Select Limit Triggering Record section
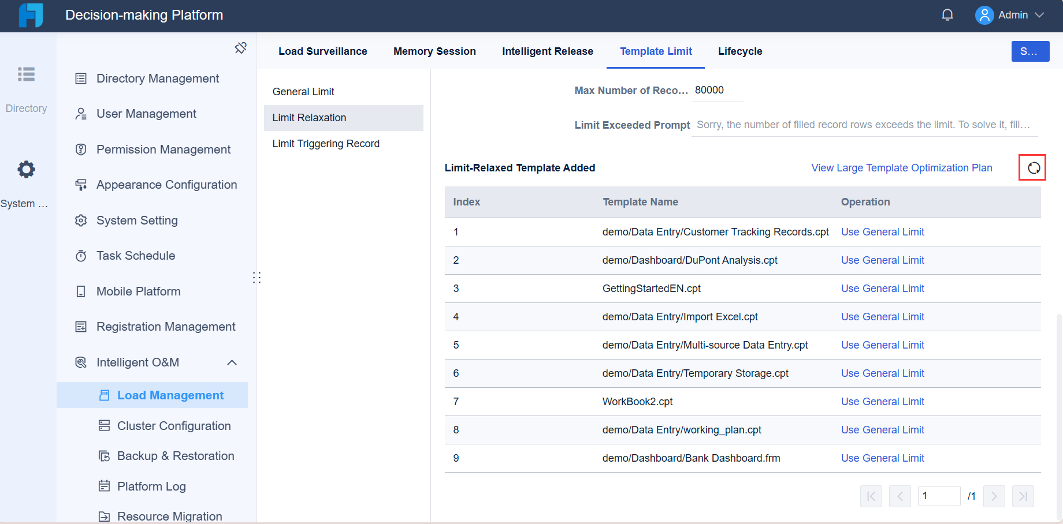Image resolution: width=1063 pixels, height=524 pixels. [344, 144]
